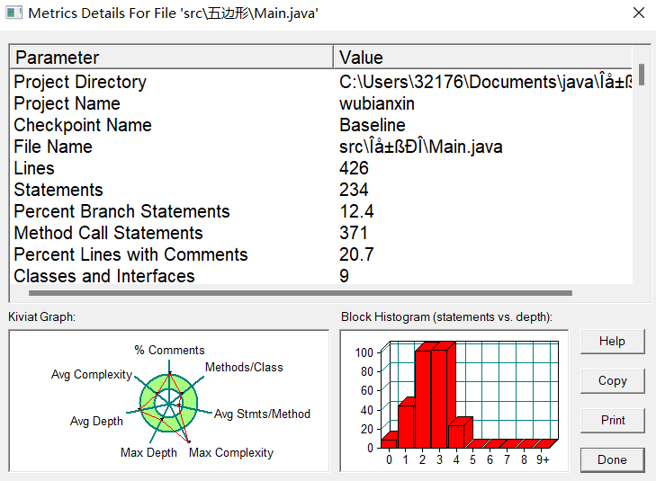This screenshot has height=481, width=656.
Task: Click the Baseline value cell
Action: point(373,125)
